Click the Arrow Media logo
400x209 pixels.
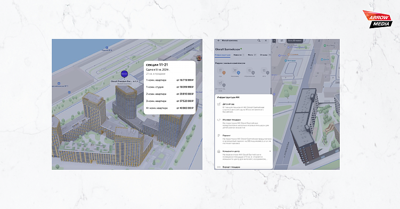378,19
